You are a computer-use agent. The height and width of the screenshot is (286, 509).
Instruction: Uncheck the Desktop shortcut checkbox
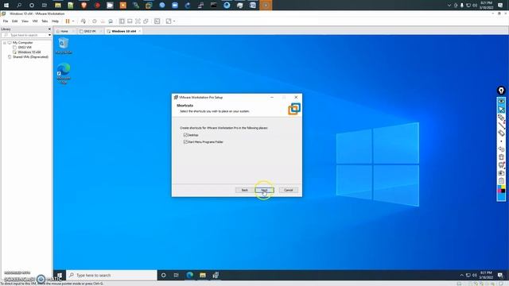point(185,134)
